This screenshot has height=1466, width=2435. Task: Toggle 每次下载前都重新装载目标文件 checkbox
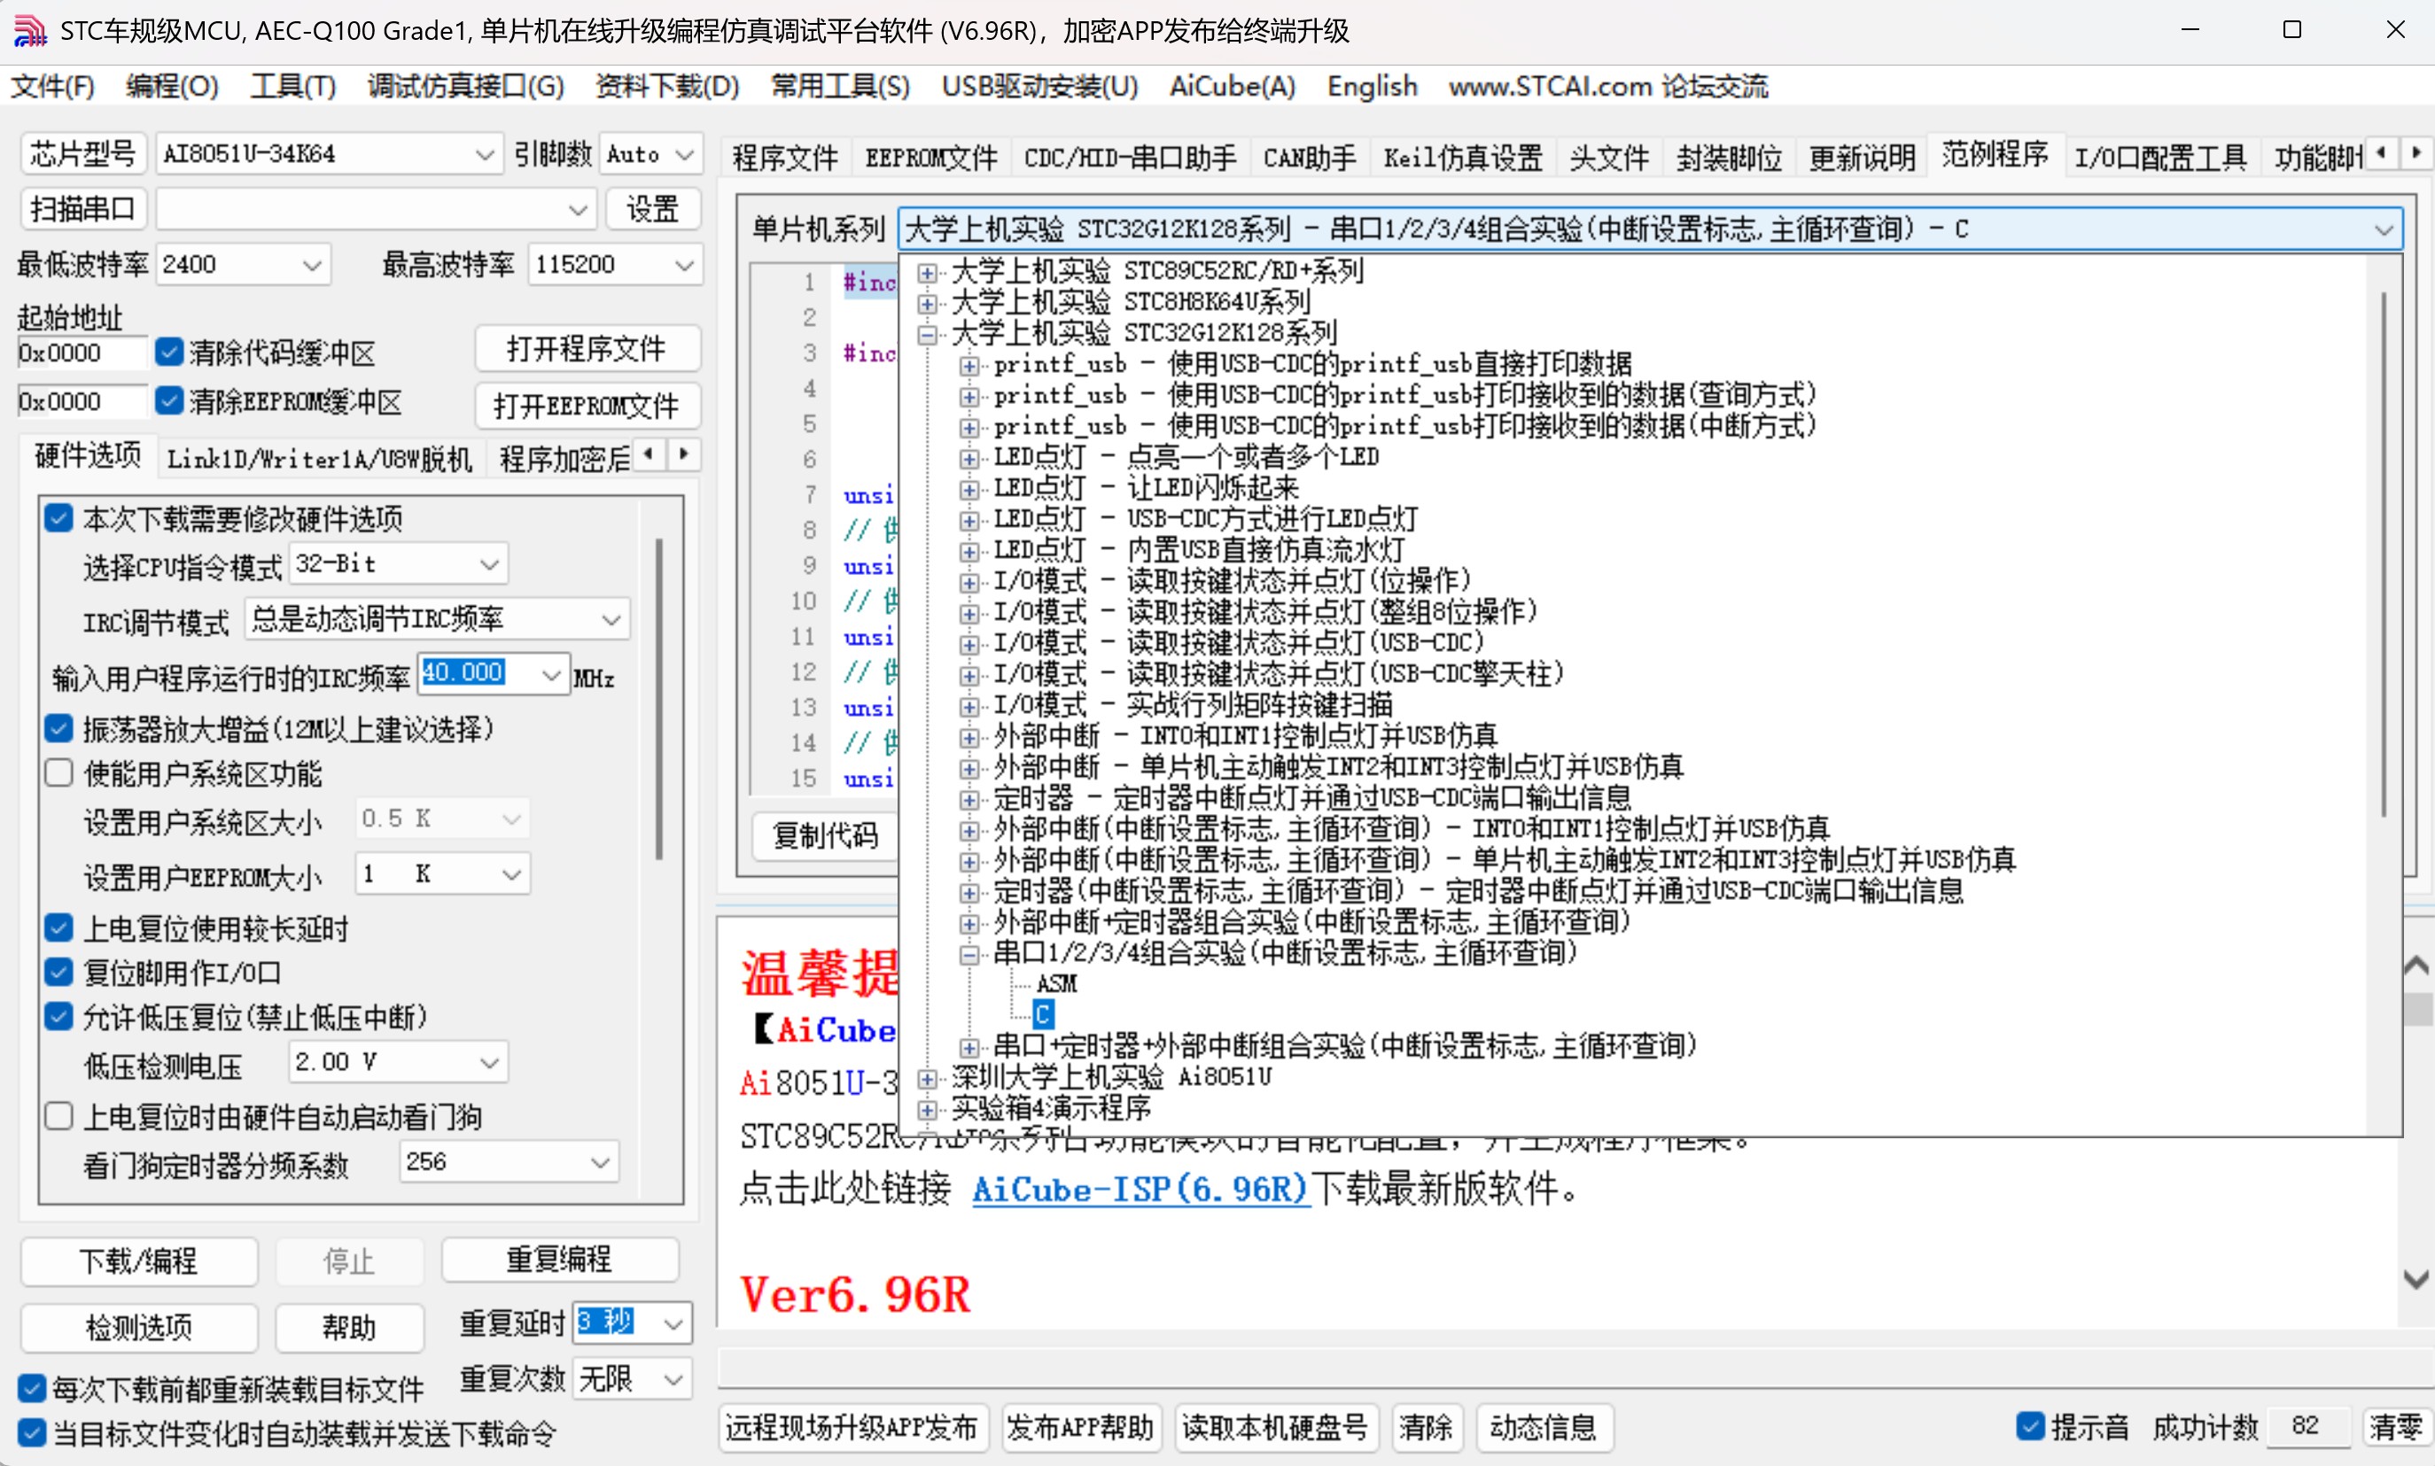coord(32,1389)
